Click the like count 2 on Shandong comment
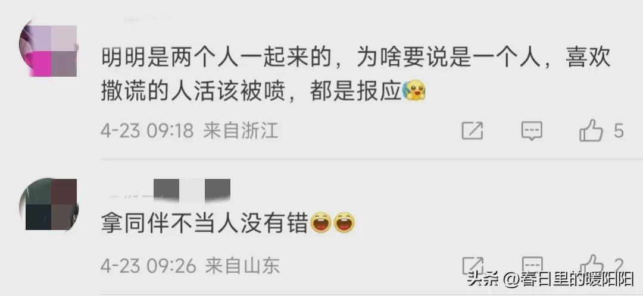 (x=619, y=264)
